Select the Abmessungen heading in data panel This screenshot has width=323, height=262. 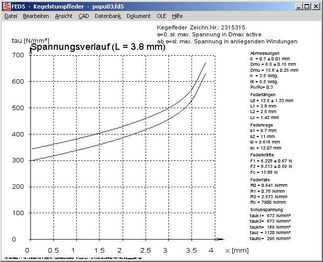[x=265, y=53]
